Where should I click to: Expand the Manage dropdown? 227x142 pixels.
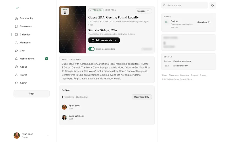click(143, 11)
